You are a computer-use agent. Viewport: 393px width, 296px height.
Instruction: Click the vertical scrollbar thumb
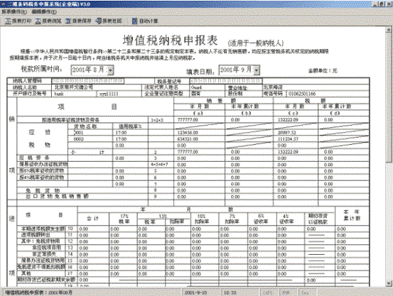[x=389, y=97]
